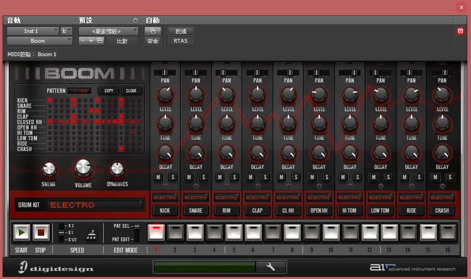Click the KICK channel LEVEL knob
This screenshot has width=471, height=279.
[165, 95]
